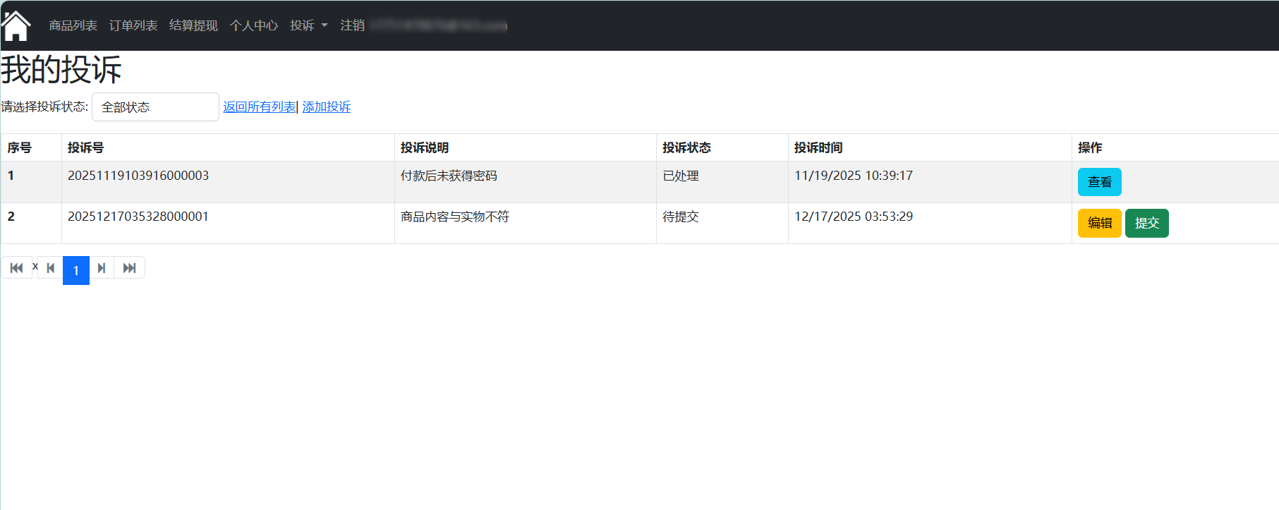Go to first page of complaints
This screenshot has height=510, width=1279.
point(17,268)
